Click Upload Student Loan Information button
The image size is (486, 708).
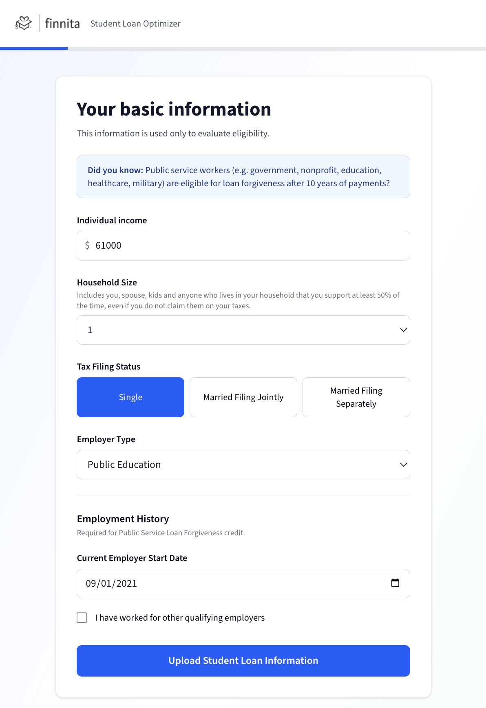243,661
